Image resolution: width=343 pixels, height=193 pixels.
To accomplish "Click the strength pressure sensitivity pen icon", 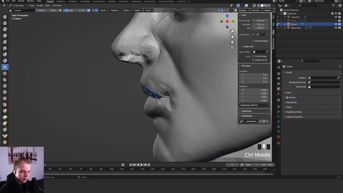I will pos(88,10).
